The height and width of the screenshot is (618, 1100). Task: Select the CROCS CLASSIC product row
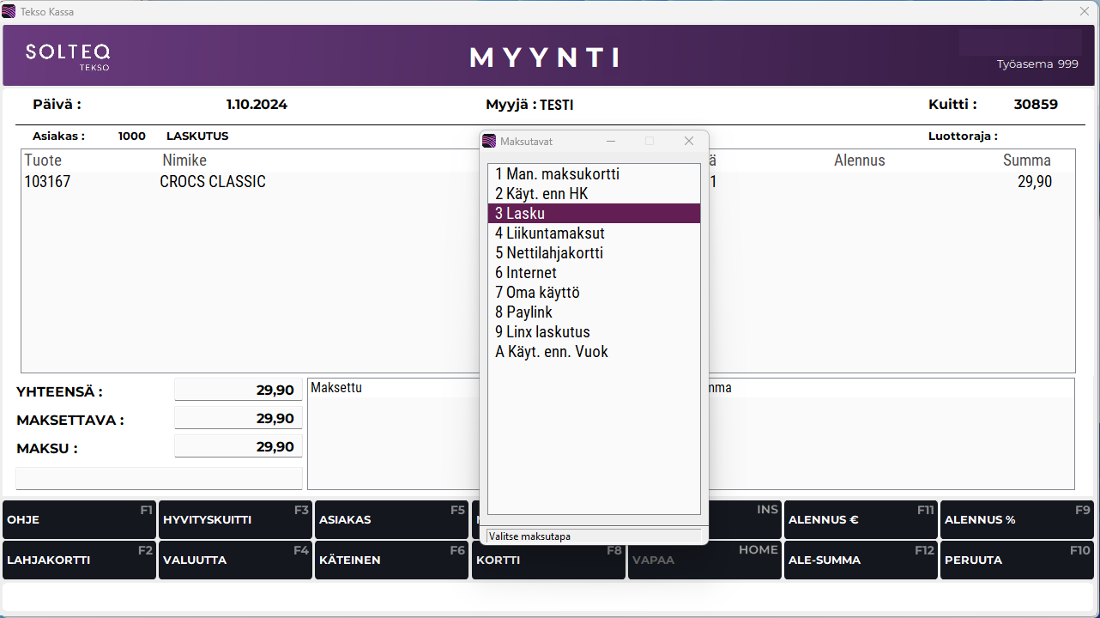pos(213,182)
